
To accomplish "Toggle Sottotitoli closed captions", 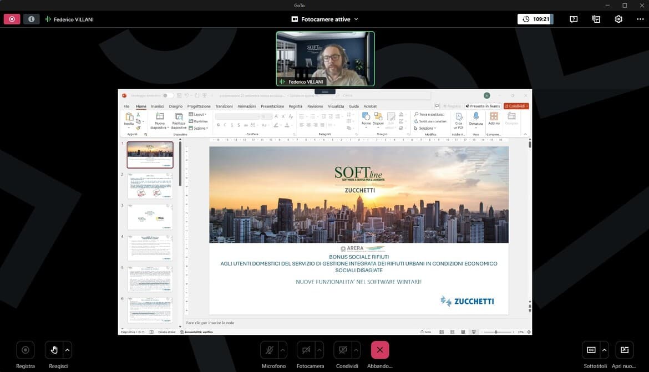I will 591,350.
